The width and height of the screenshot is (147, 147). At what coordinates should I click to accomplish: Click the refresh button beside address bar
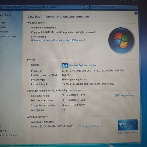click(87, 7)
